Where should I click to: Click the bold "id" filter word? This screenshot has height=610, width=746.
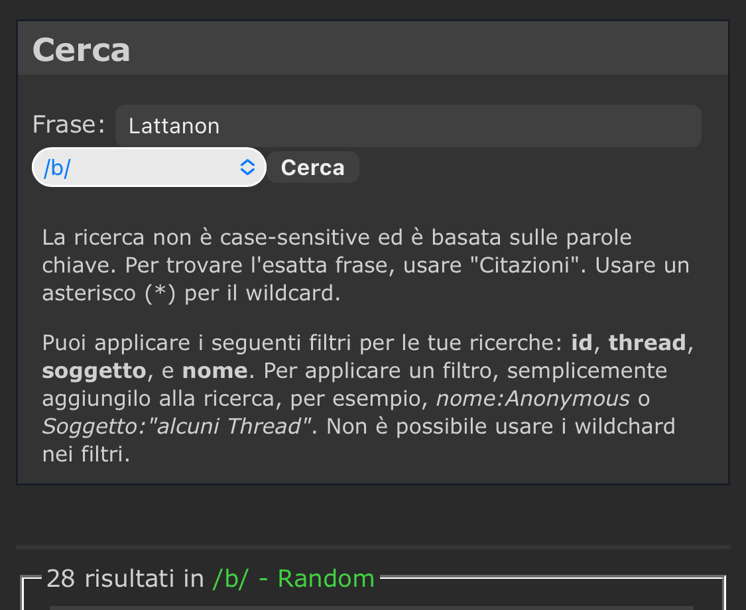pos(582,343)
